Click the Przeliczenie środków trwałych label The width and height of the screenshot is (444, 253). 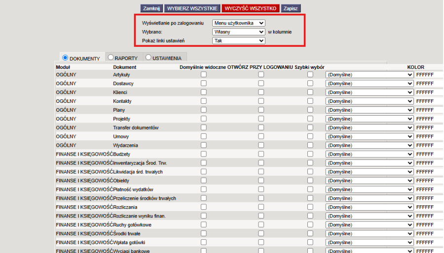[145, 198]
